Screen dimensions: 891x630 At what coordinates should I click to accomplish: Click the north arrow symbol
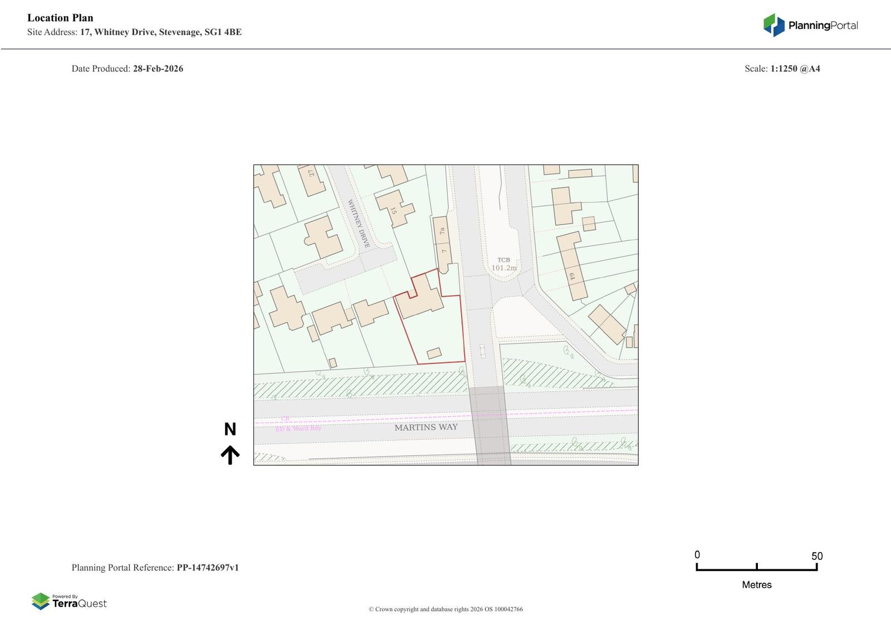point(230,455)
